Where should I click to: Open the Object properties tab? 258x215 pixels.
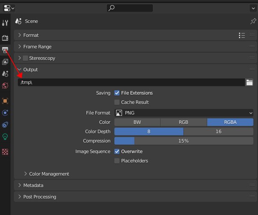5,101
